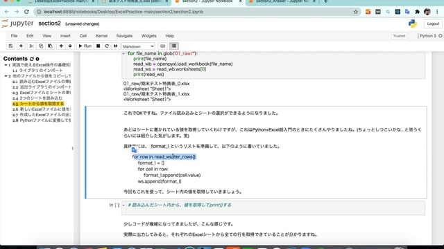Open the command palette keyboard icon
The width and height of the screenshot is (444, 249).
click(x=162, y=46)
